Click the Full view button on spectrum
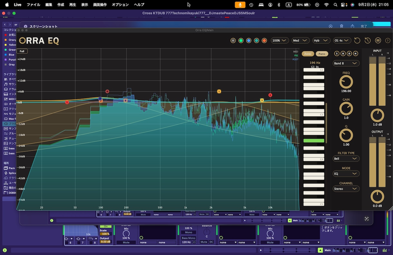The width and height of the screenshot is (393, 255). coord(22,51)
